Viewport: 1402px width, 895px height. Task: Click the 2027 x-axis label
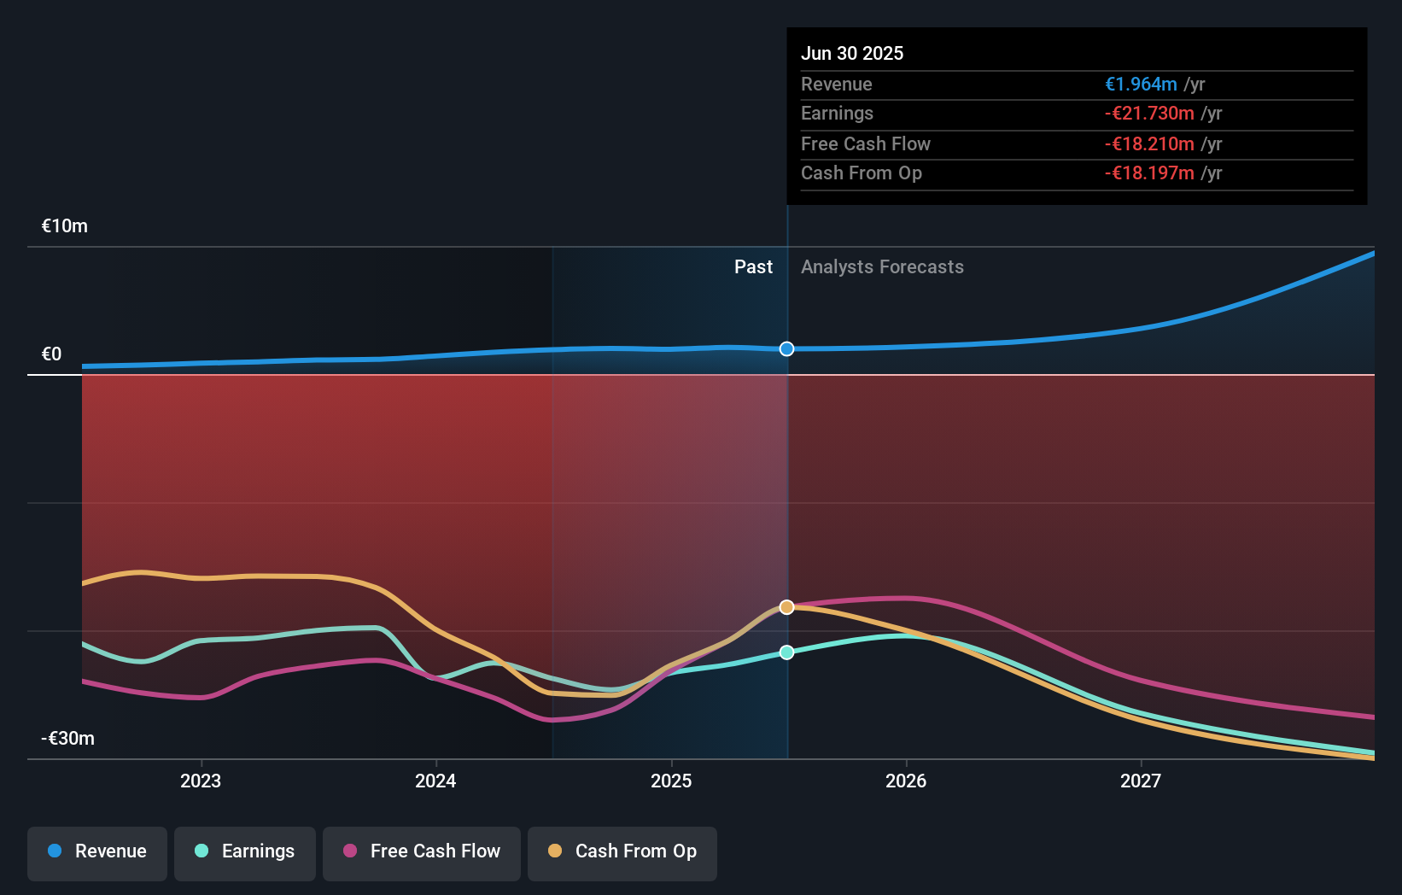1141,781
